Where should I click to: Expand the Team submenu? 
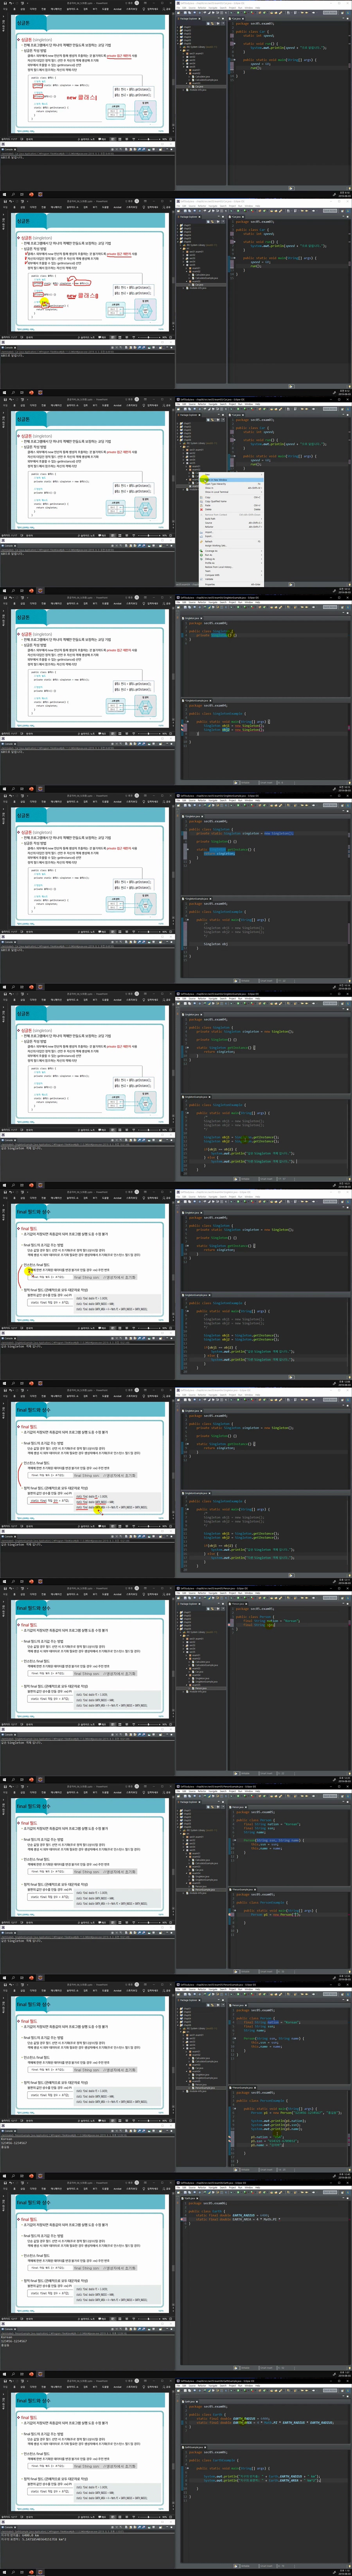pyautogui.click(x=208, y=571)
